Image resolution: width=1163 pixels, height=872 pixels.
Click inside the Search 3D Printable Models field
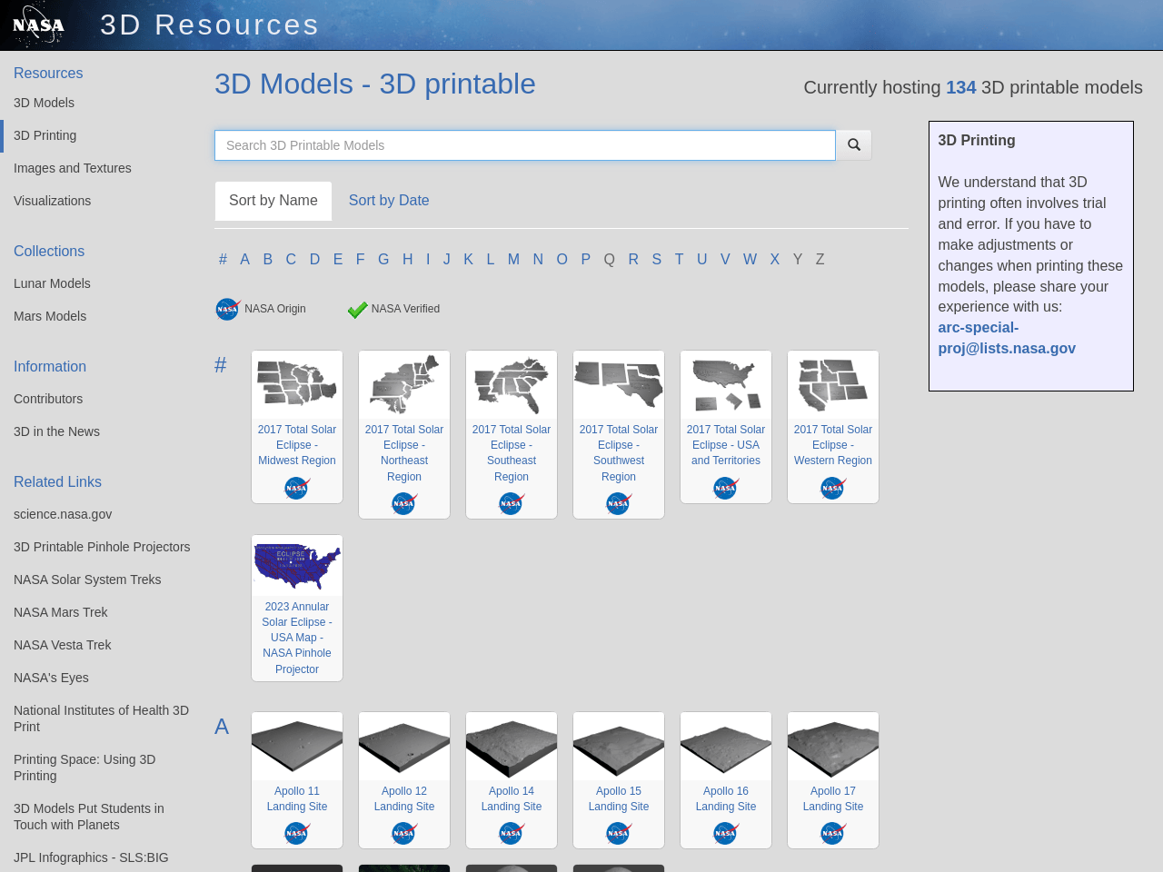[x=525, y=144]
